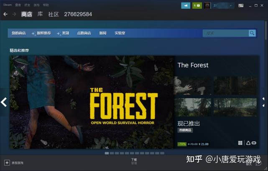The image size is (268, 171).
Task: Click the 添加游戏 label
Action: point(18,163)
